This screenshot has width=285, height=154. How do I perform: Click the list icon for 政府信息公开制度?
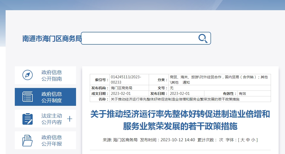click(x=28, y=97)
